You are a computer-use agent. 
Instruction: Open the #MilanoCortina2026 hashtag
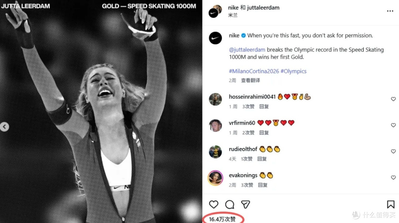(254, 71)
